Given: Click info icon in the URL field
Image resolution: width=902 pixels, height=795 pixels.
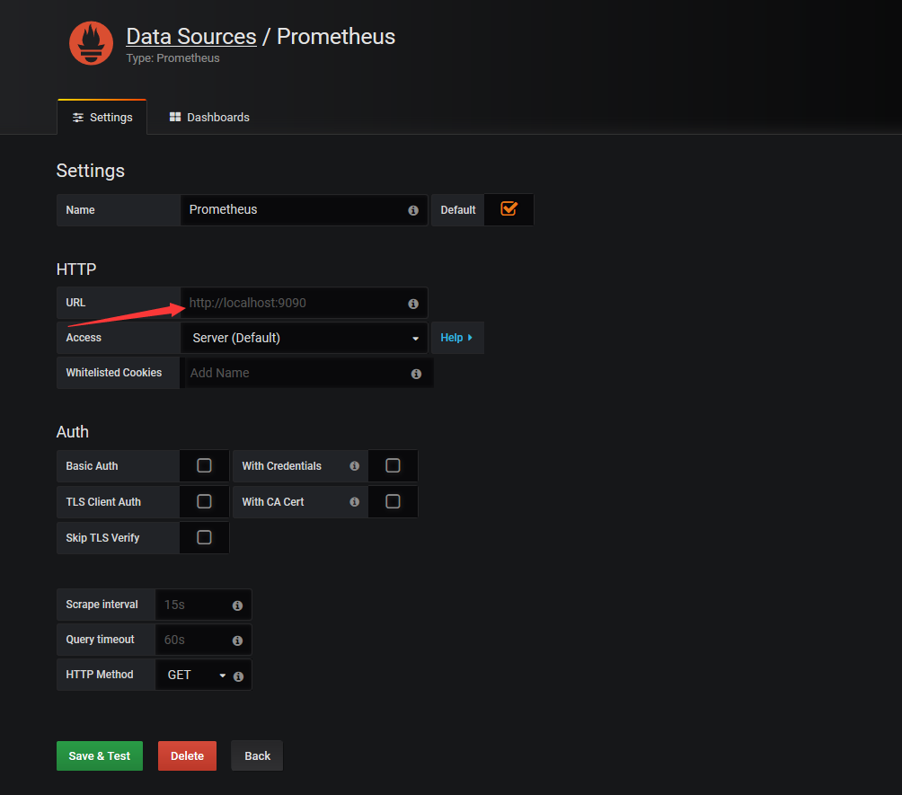Looking at the screenshot, I should 413,304.
